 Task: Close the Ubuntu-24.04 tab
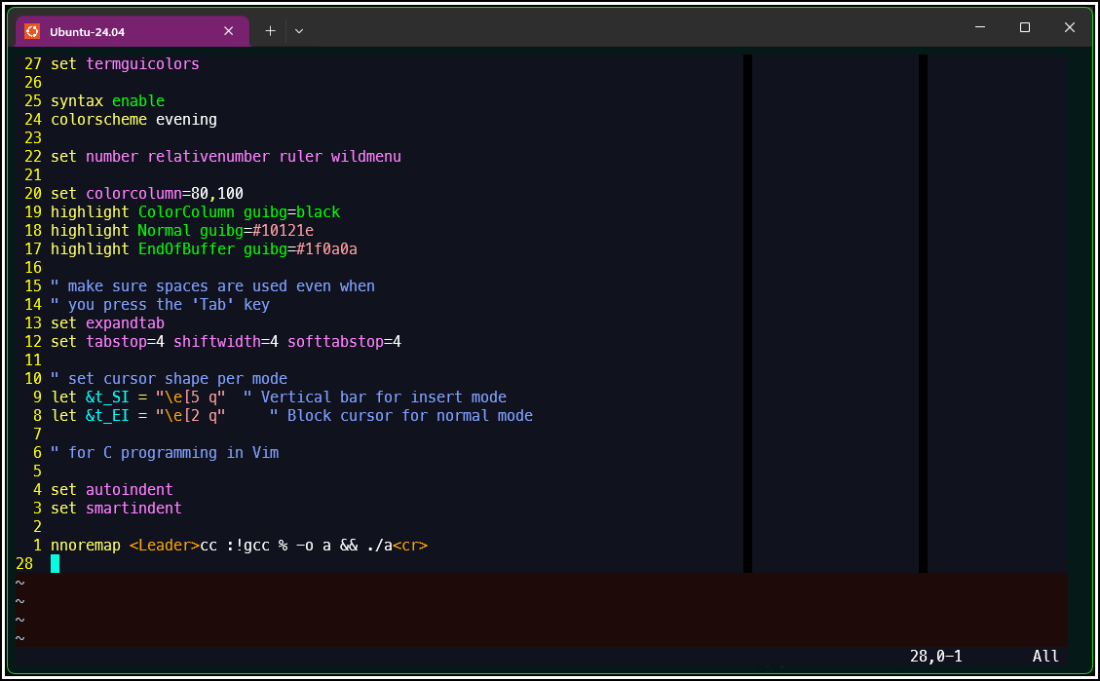(229, 31)
